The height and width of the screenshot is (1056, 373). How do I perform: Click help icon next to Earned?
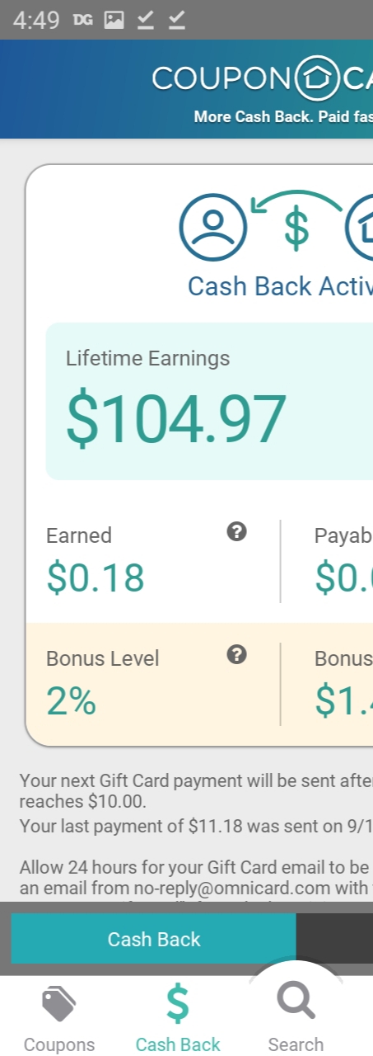coord(237,532)
